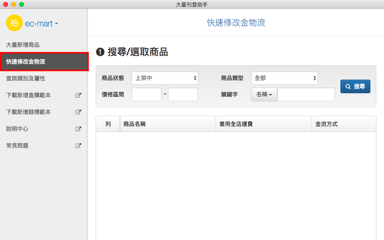Select 快速修改金物流 in the sidebar
This screenshot has width=384, height=240.
(26, 62)
